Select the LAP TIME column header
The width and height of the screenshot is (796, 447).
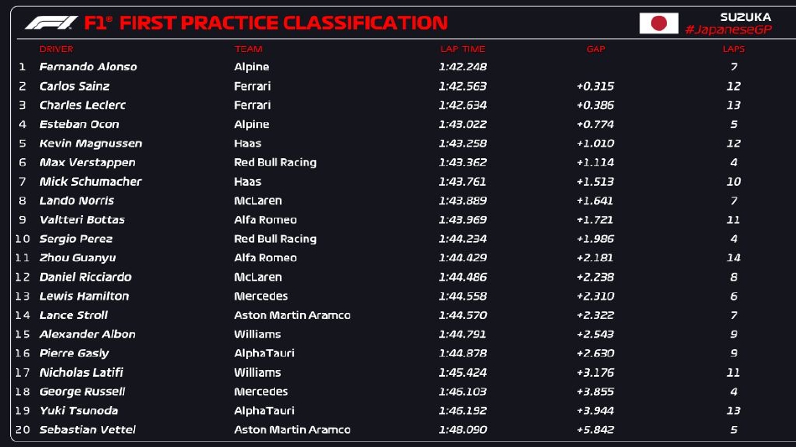(462, 49)
